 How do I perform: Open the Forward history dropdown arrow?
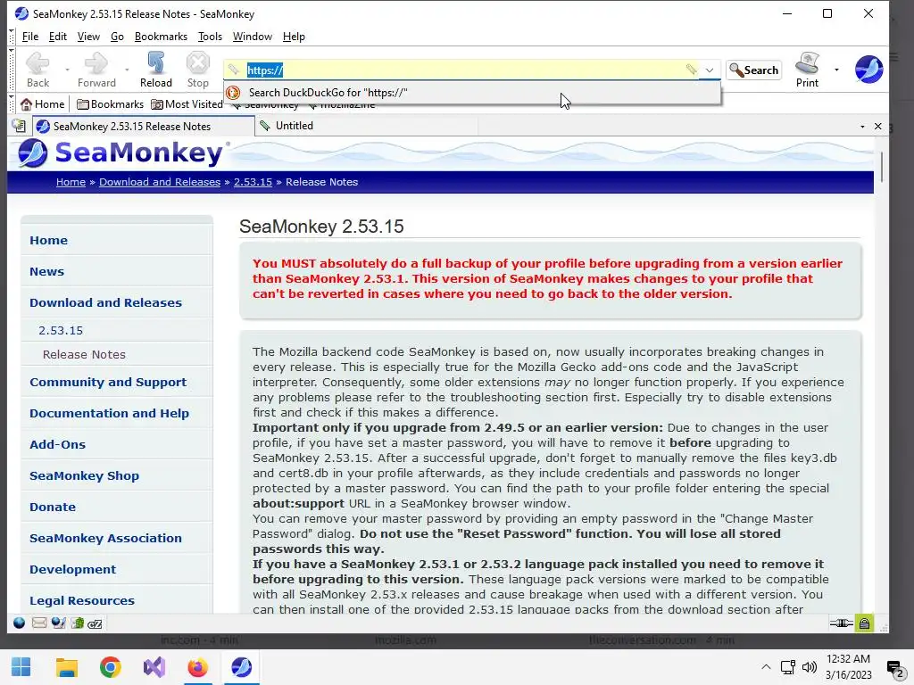pos(127,70)
